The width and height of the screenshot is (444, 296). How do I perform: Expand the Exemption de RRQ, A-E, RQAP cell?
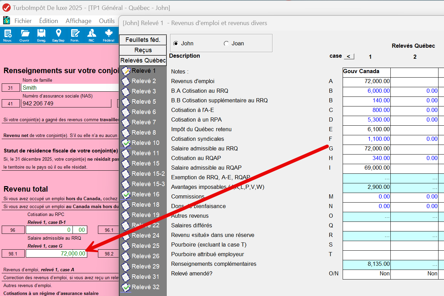tap(366, 178)
